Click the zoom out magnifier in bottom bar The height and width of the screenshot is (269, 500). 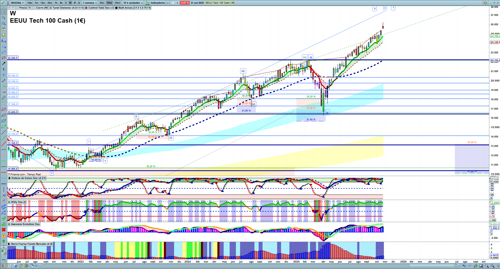click(x=487, y=266)
